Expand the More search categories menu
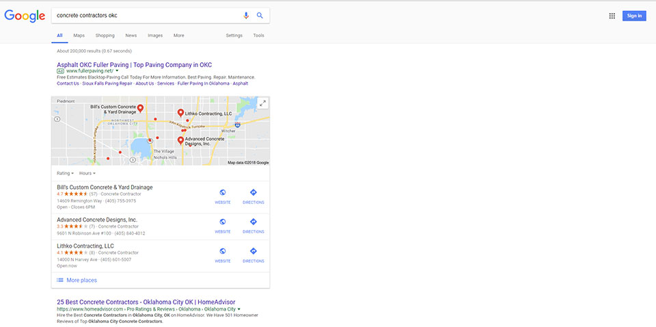The width and height of the screenshot is (656, 327). click(x=178, y=36)
